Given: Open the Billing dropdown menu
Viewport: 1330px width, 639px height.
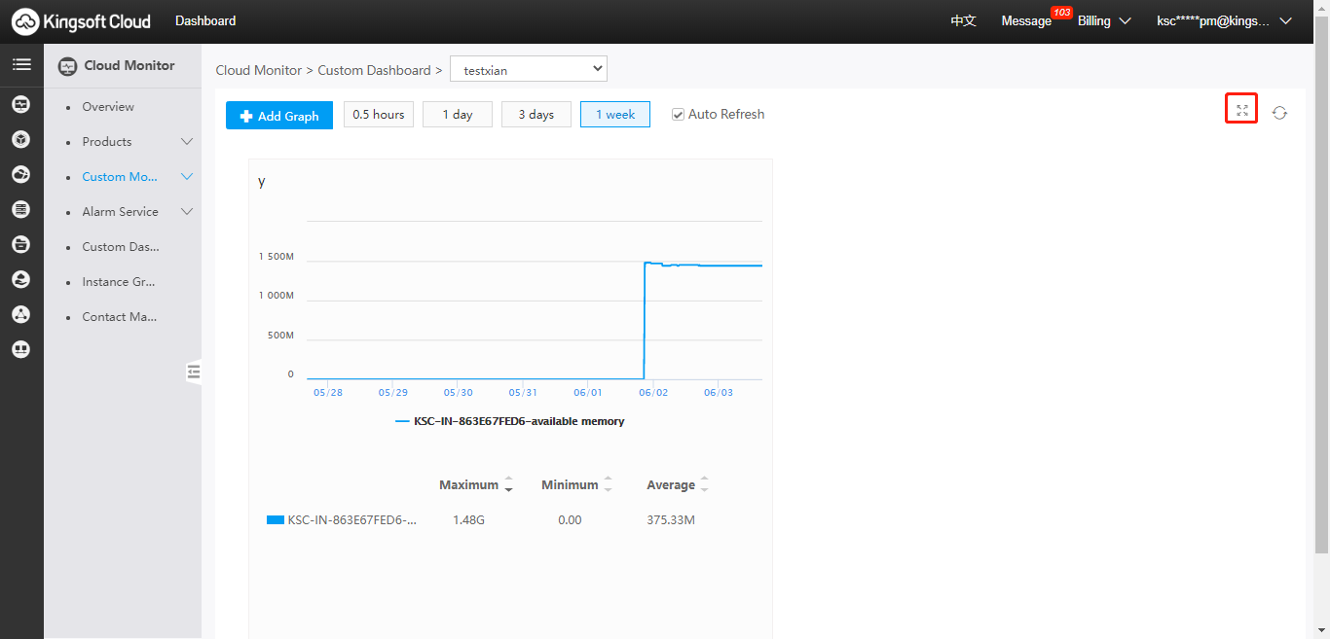Looking at the screenshot, I should [1103, 20].
